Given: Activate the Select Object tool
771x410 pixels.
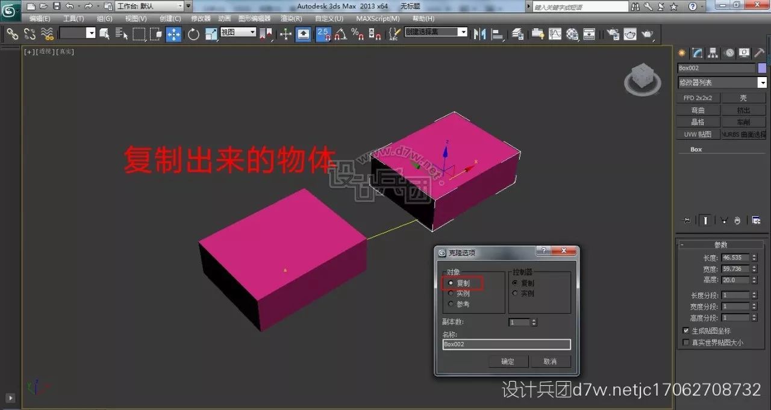Looking at the screenshot, I should (105, 34).
